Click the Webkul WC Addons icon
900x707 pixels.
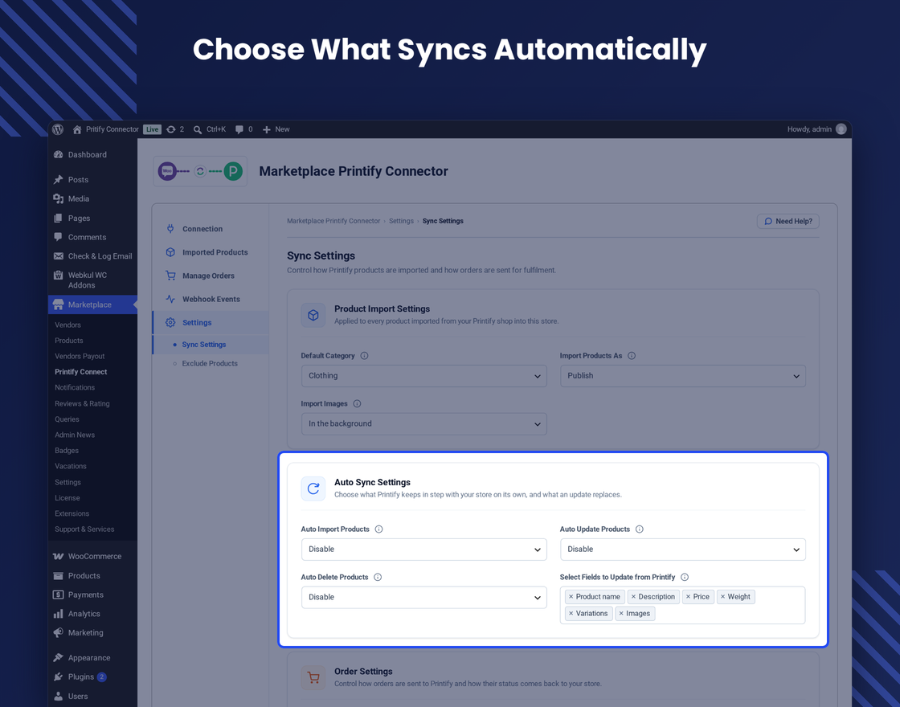click(58, 275)
